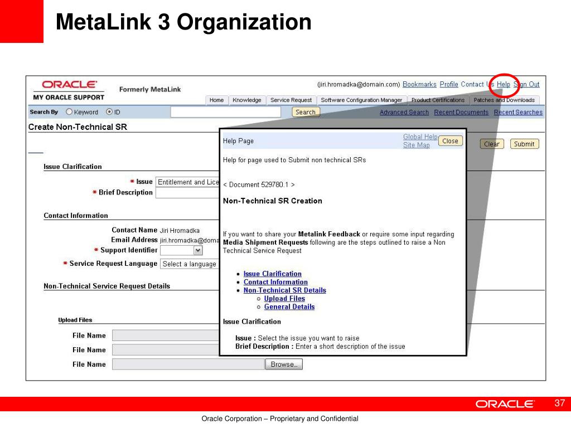This screenshot has width=571, height=428.
Task: Open the Patches and Downloads tab
Action: coord(504,100)
